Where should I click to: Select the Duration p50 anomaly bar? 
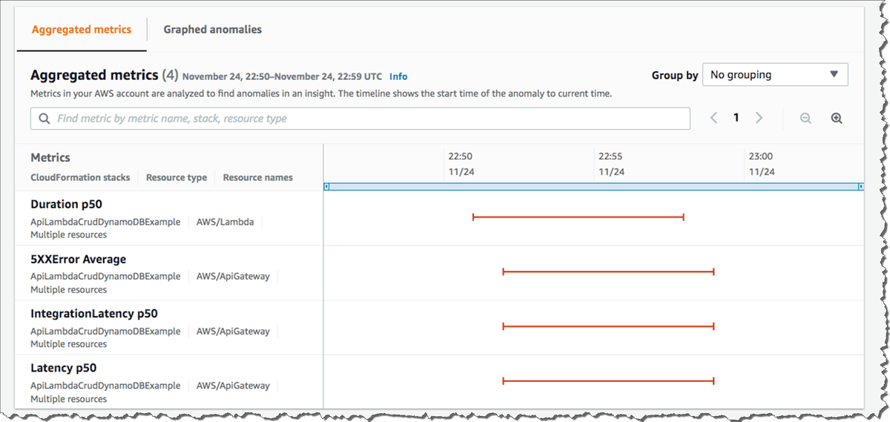tap(578, 217)
